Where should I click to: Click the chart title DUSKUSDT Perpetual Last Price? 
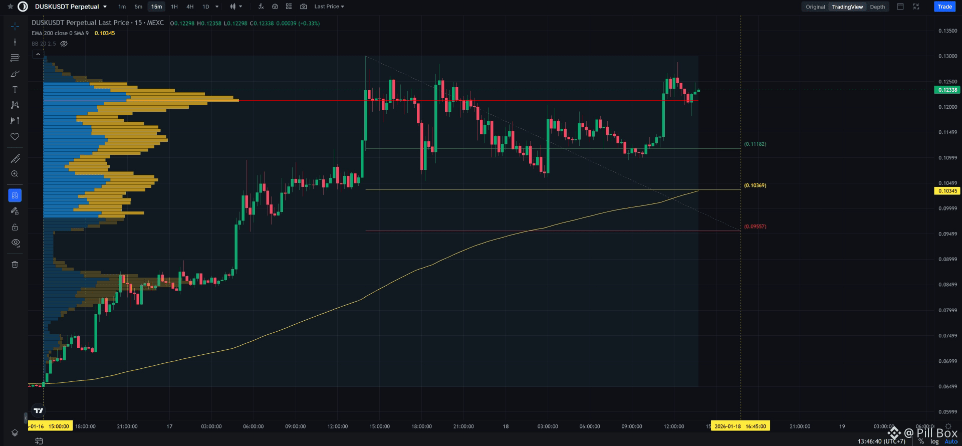pos(81,23)
